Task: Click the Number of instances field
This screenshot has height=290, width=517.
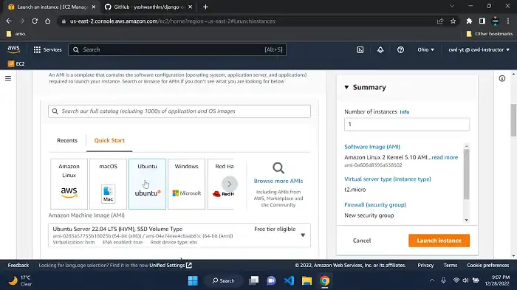Action: pos(407,125)
